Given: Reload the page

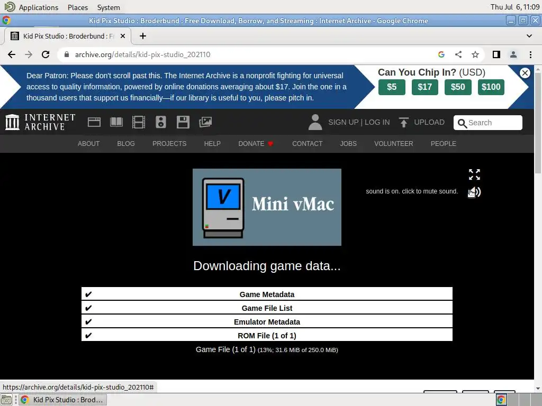Looking at the screenshot, I should tap(46, 54).
